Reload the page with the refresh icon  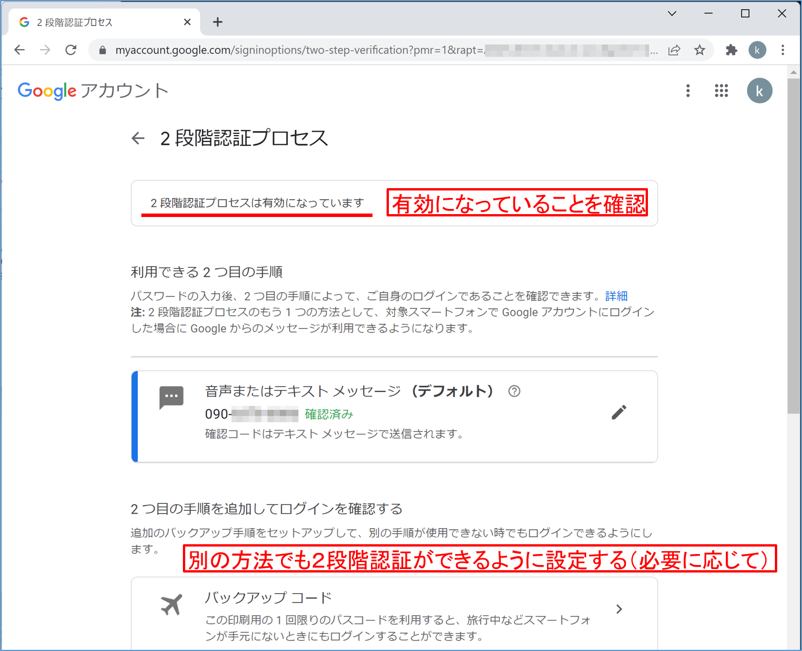tap(71, 50)
